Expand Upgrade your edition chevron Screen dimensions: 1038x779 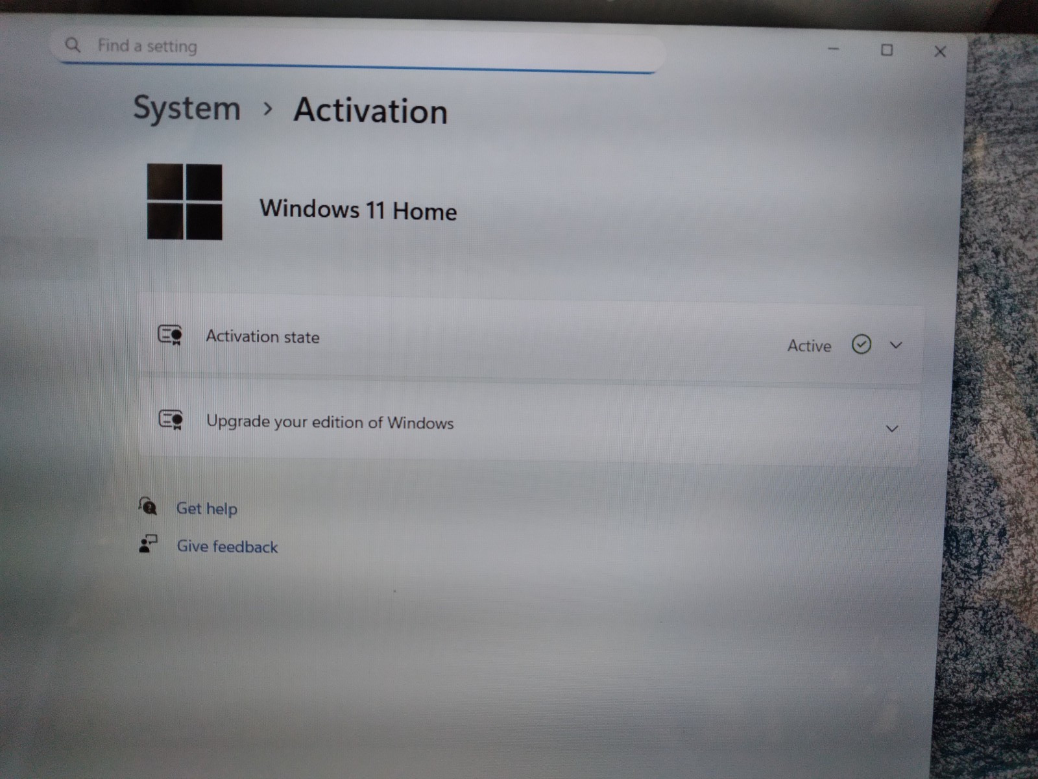(x=892, y=428)
